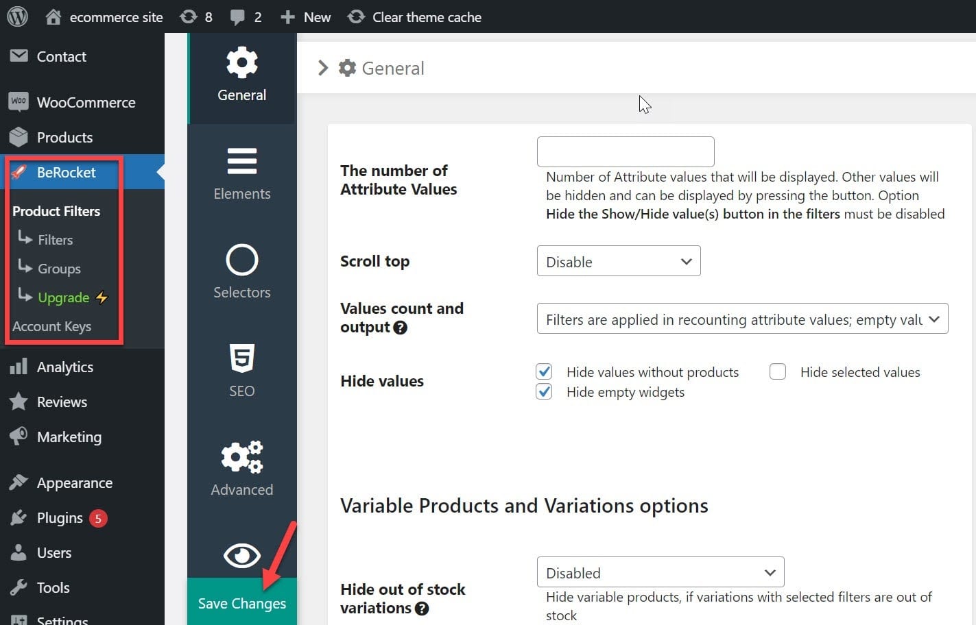This screenshot has width=976, height=625.
Task: Open the Tools menu item
Action: [x=82, y=587]
